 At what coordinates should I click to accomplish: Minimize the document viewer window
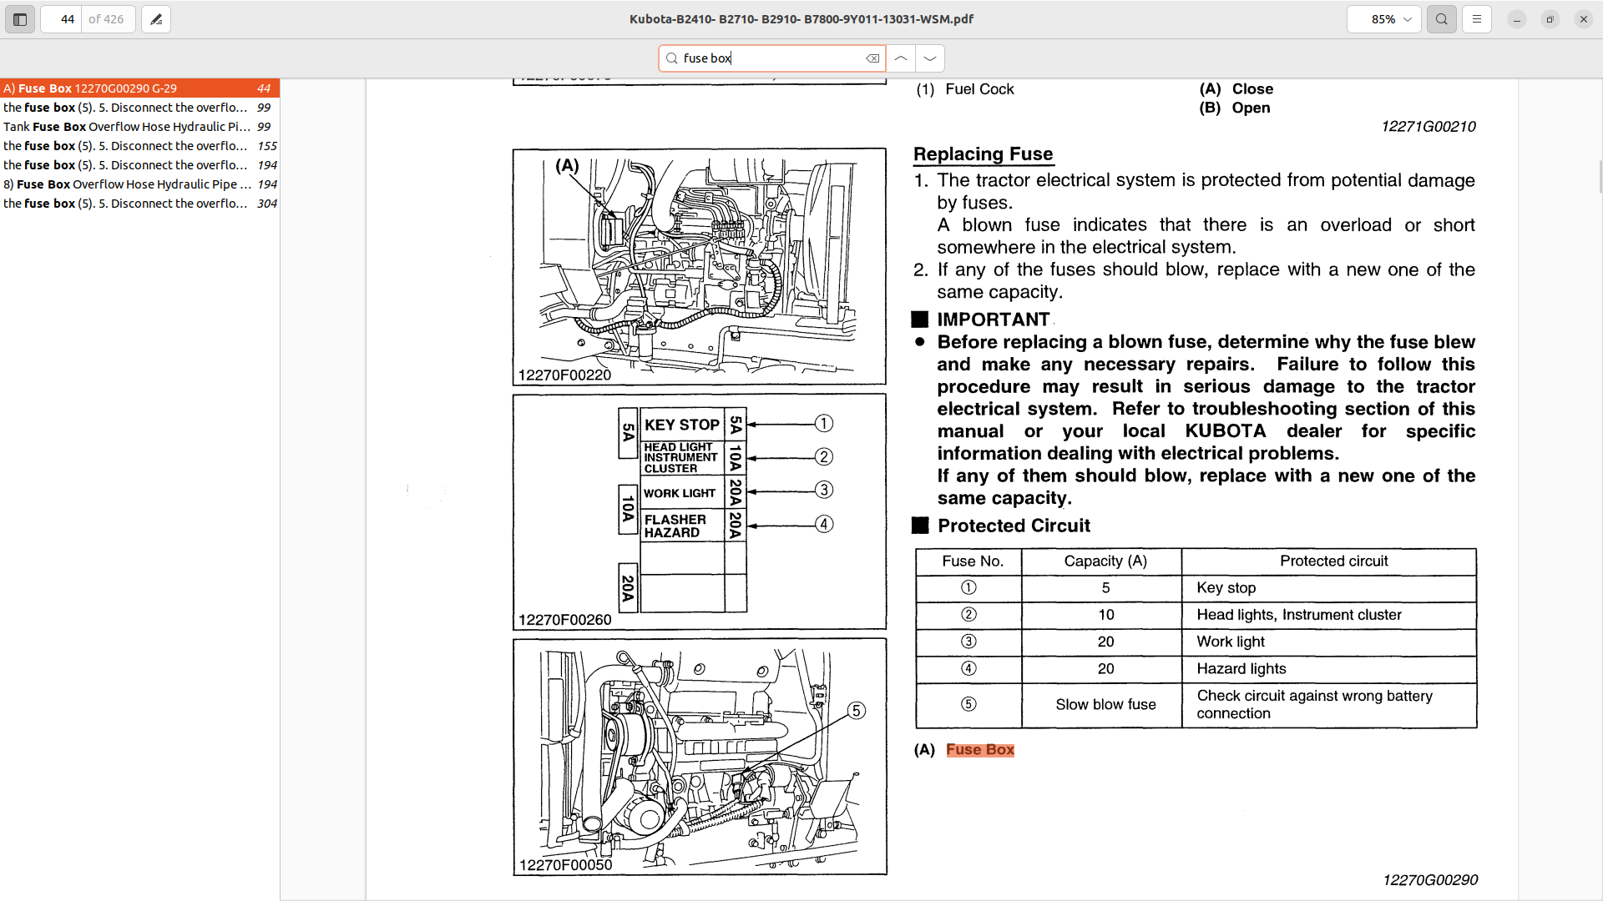click(1517, 19)
